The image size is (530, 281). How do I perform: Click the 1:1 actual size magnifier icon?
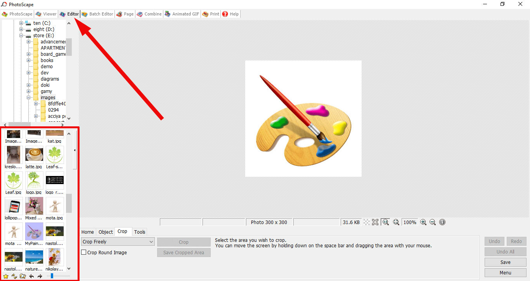(385, 222)
